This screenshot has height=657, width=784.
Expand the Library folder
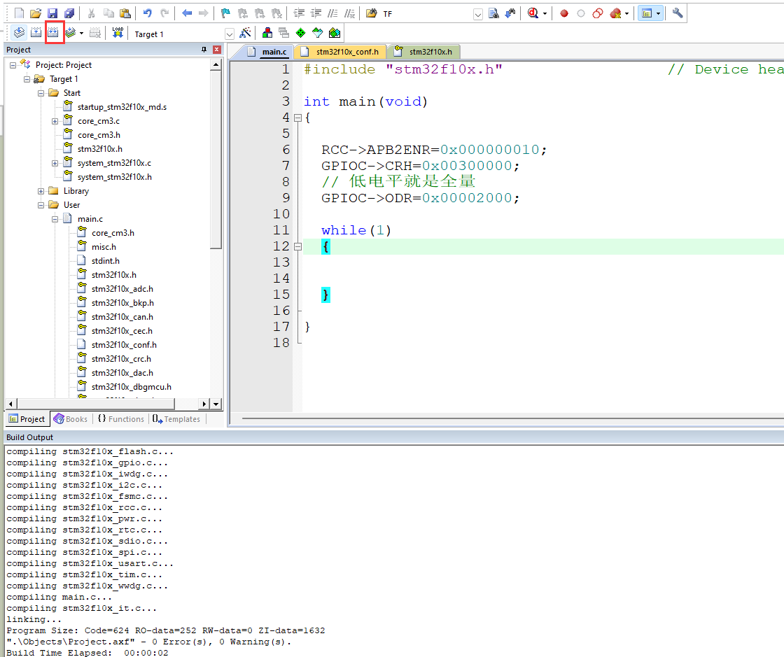coord(41,191)
